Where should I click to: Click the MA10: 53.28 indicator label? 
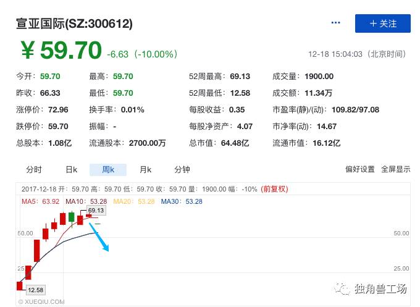[x=86, y=201]
